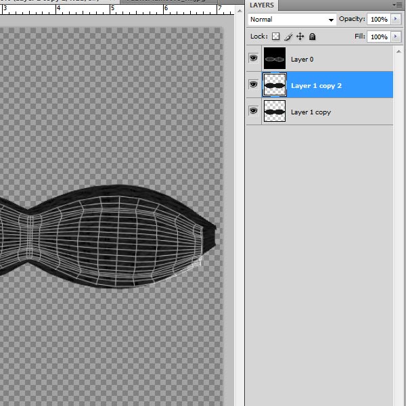
Task: Open the Layers panel flyout menu
Action: (x=397, y=5)
